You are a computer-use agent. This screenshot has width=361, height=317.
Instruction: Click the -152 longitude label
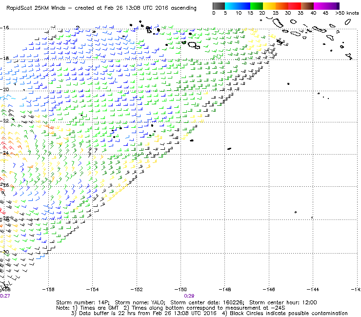tap(137, 289)
